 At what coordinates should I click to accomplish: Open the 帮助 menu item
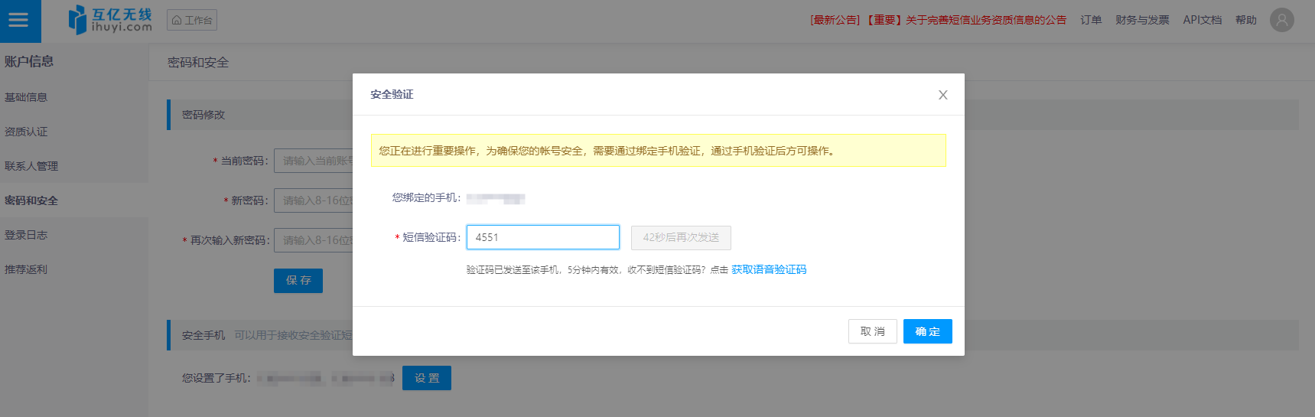(x=1245, y=20)
